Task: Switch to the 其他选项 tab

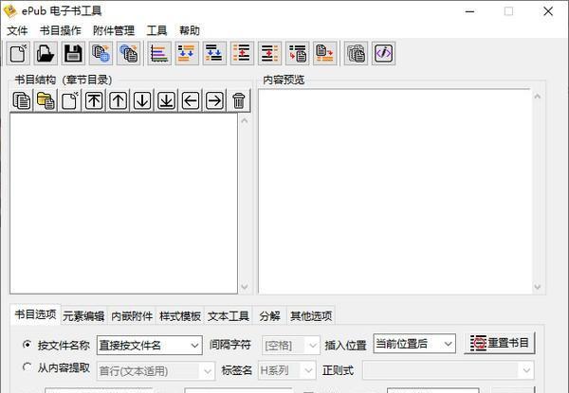Action: click(311, 316)
